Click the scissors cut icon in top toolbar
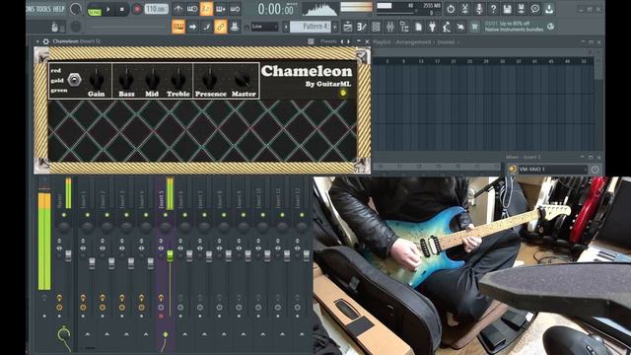The width and height of the screenshot is (631, 355). [x=464, y=9]
